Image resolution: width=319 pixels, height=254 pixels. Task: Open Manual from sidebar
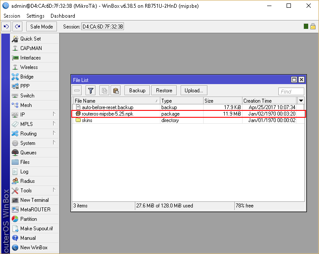(x=35, y=238)
